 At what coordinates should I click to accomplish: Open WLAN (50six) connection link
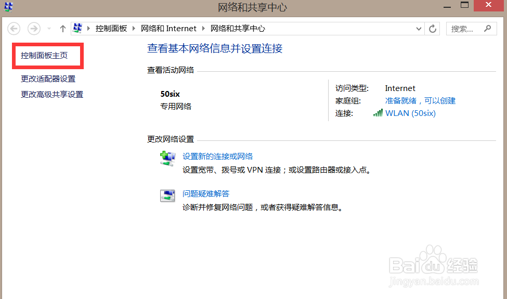[410, 113]
